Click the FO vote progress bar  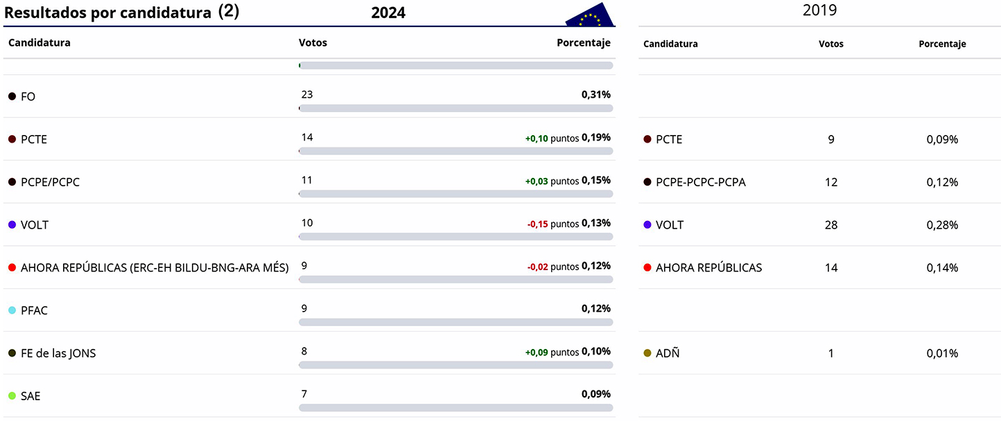click(x=455, y=109)
